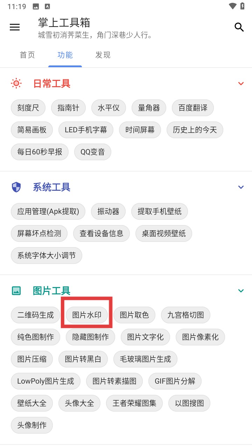252x448 pixels.
Task: Switch to the 首页 tab
Action: pos(27,55)
